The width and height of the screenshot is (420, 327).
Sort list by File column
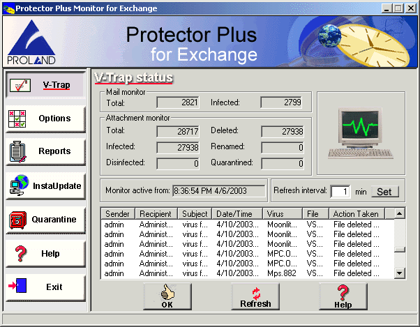pyautogui.click(x=316, y=214)
